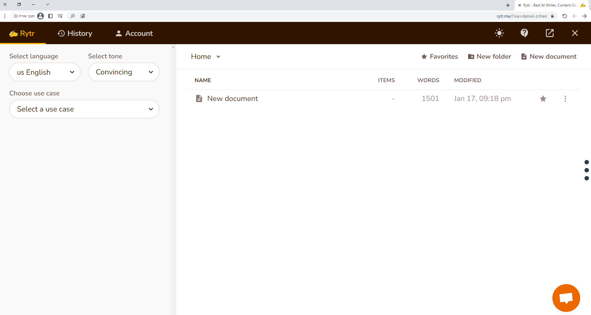Open the orange chat support bubble
Screen dimensions: 591x315
coord(566,298)
